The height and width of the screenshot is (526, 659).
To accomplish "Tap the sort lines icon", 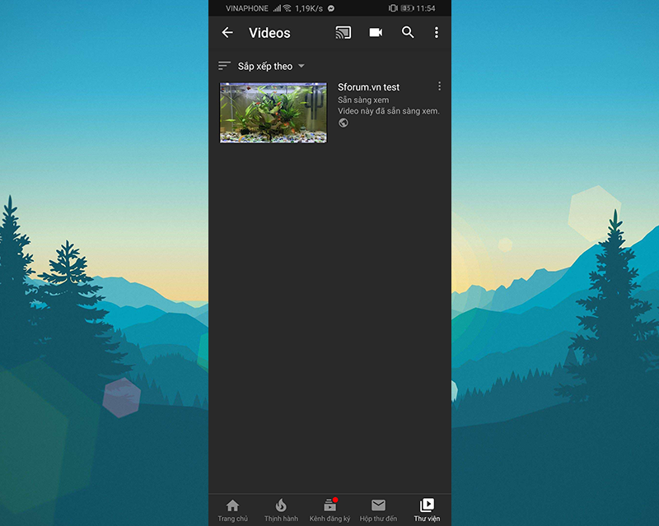I will 224,66.
